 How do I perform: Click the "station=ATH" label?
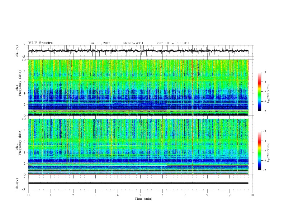click(133, 43)
